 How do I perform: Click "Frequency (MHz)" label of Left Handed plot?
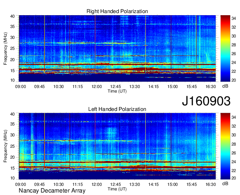(x=5, y=146)
